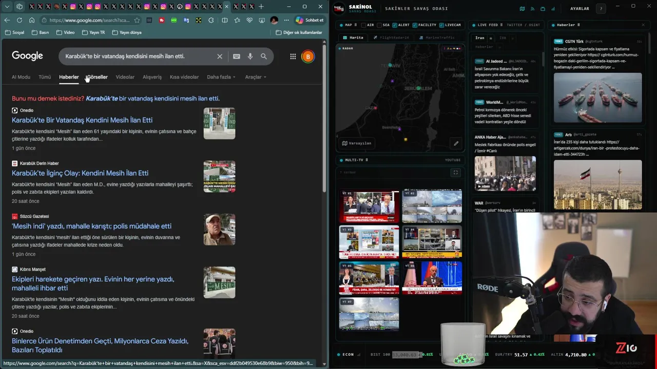Open the Sakinol map view icon
This screenshot has height=369, width=657.
click(522, 9)
